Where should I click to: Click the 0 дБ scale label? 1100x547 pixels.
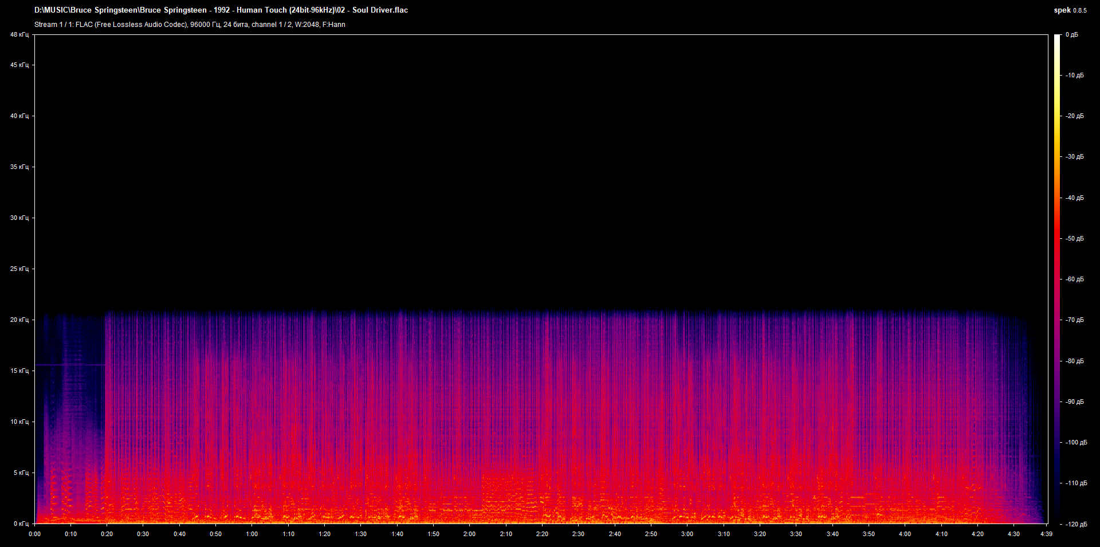1072,35
